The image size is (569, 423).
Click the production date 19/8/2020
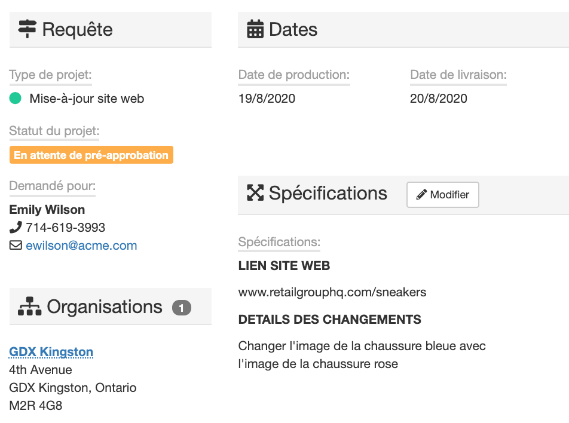coord(267,99)
